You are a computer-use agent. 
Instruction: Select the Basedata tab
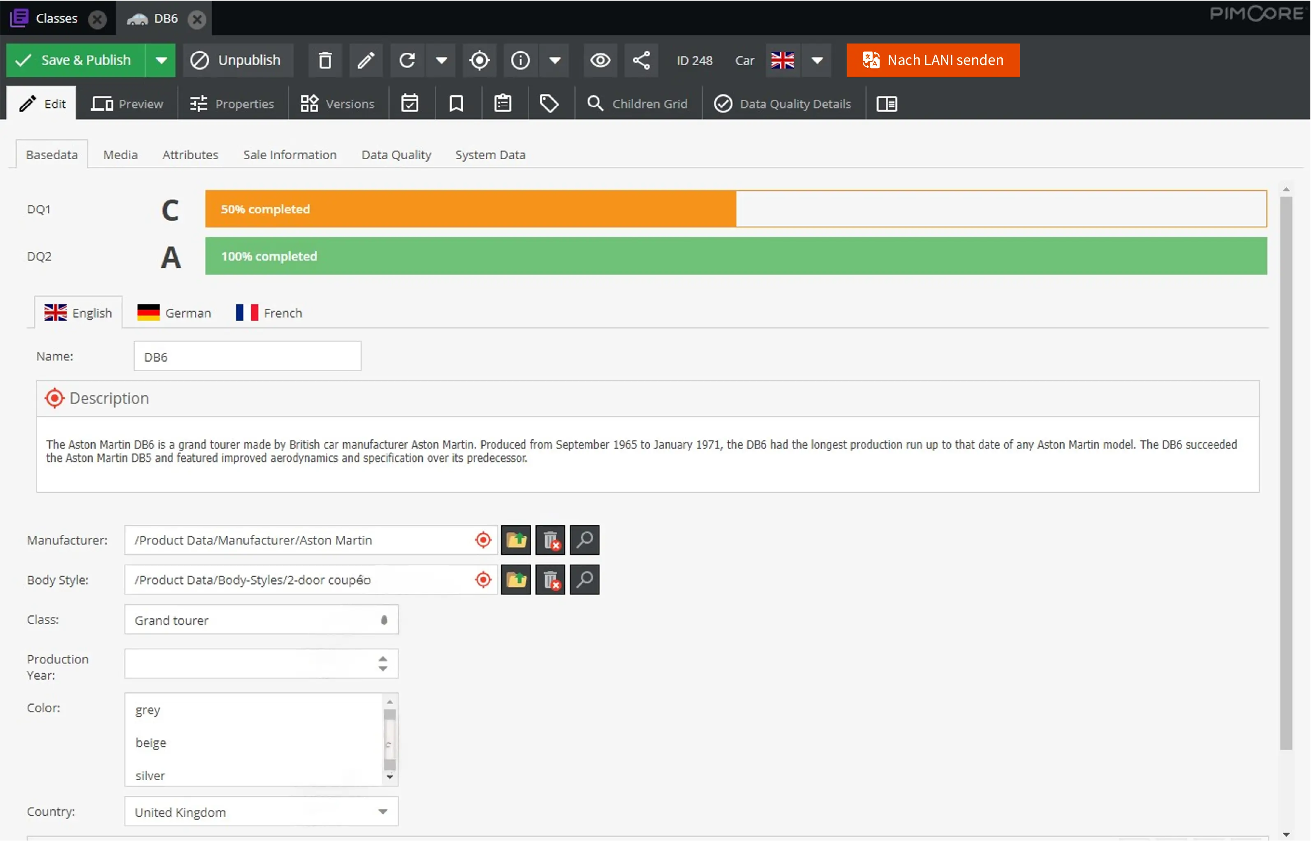tap(52, 154)
